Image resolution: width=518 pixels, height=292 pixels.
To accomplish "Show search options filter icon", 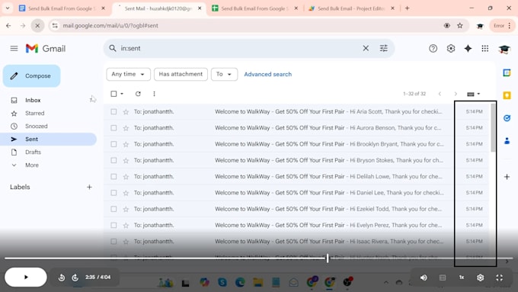I will click(x=383, y=48).
